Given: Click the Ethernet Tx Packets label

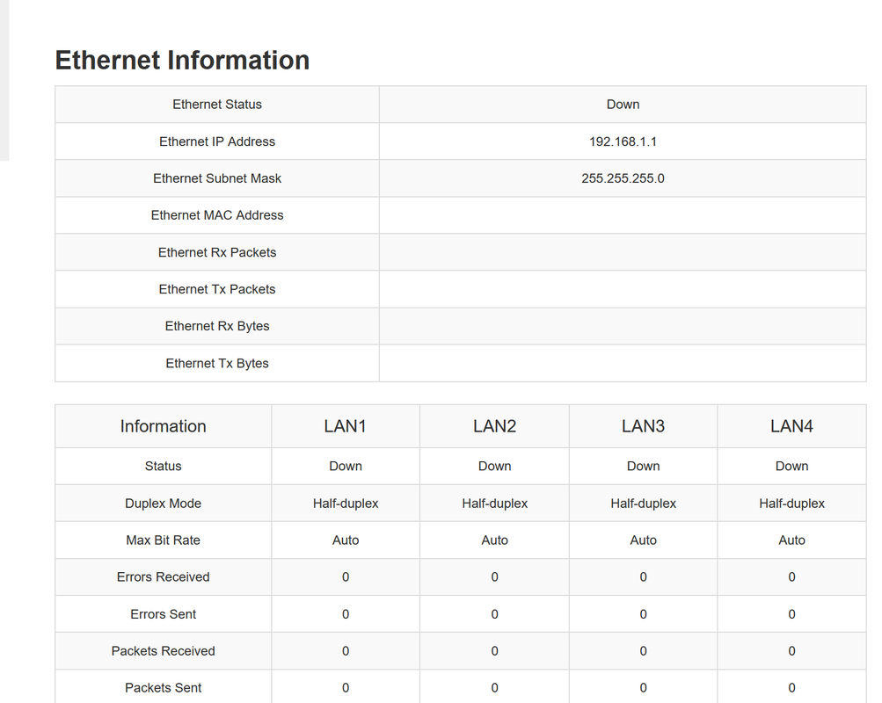Looking at the screenshot, I should pos(217,289).
